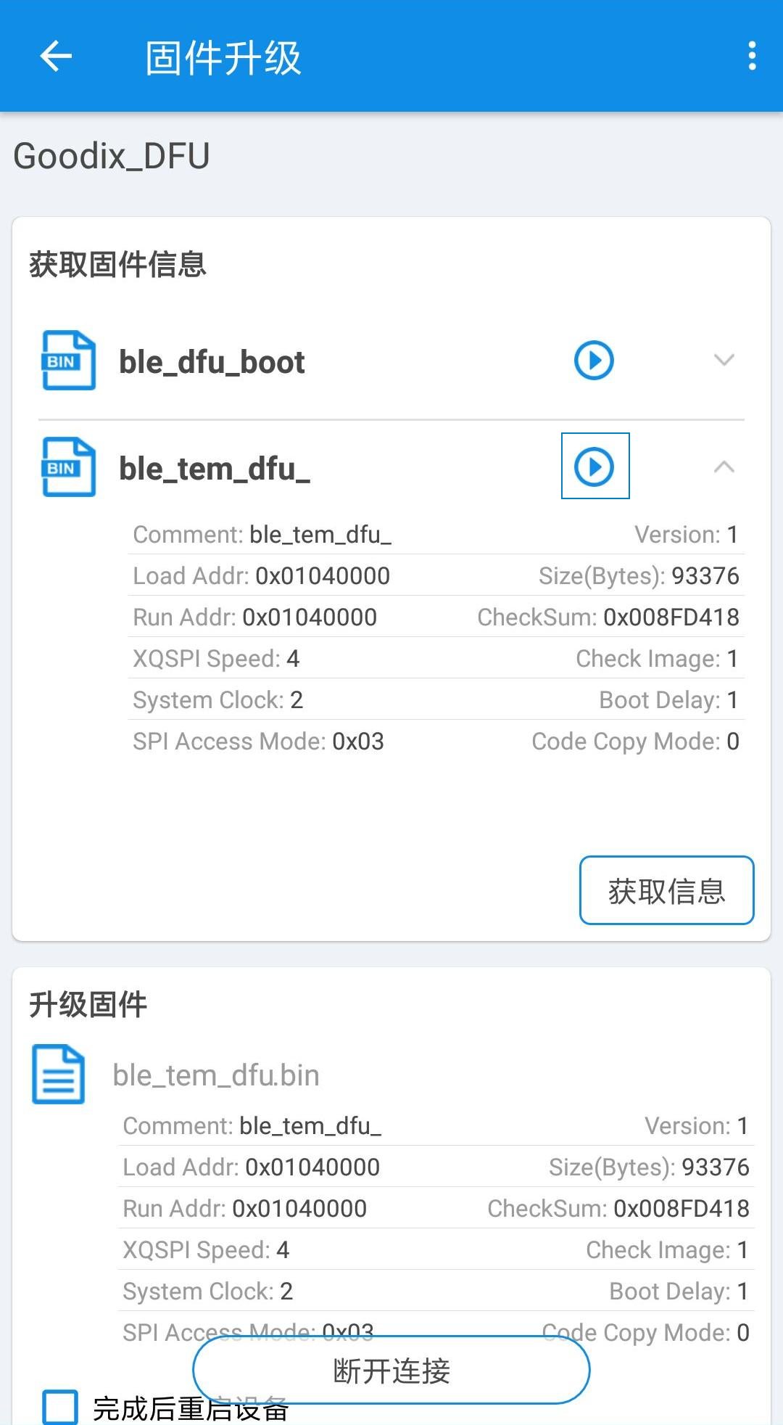Tap the ble_tem_dfu.bin file name

[x=216, y=1075]
